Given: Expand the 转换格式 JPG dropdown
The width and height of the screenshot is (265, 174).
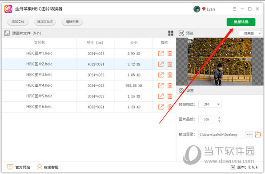Looking at the screenshot, I should [210, 104].
